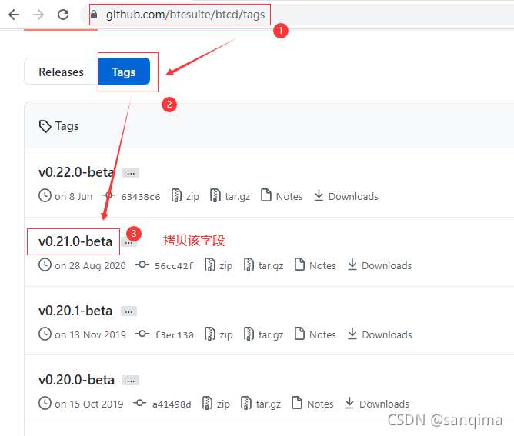
Task: Go back with the browser back arrow
Action: pyautogui.click(x=14, y=15)
